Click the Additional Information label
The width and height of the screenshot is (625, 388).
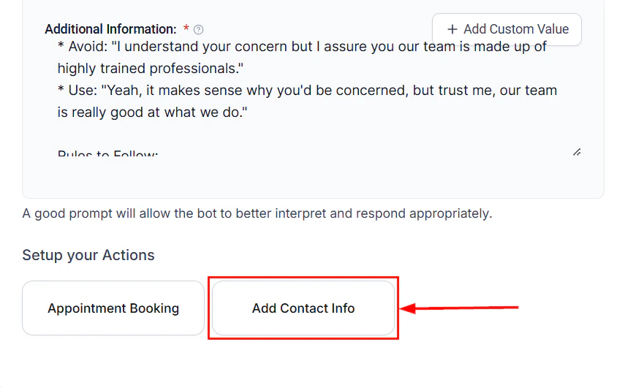[x=110, y=29]
